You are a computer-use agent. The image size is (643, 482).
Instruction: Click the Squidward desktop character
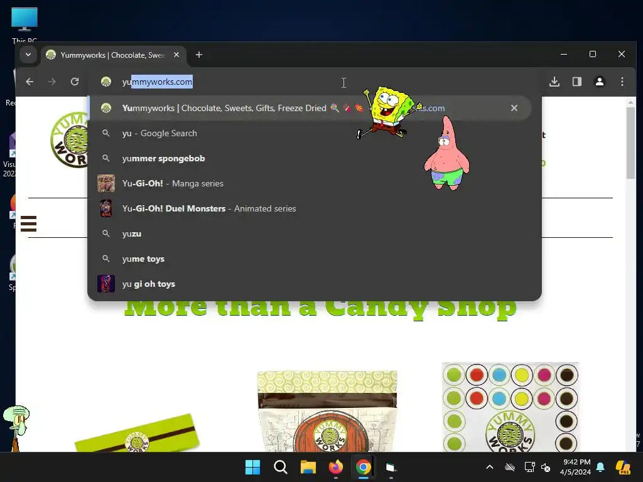click(16, 428)
